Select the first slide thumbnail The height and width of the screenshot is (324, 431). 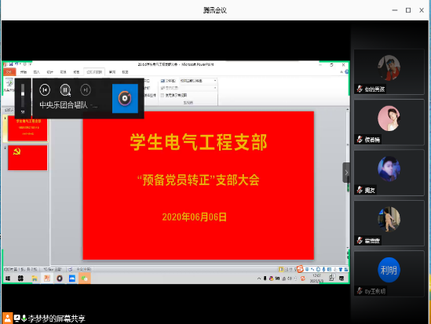click(x=27, y=128)
